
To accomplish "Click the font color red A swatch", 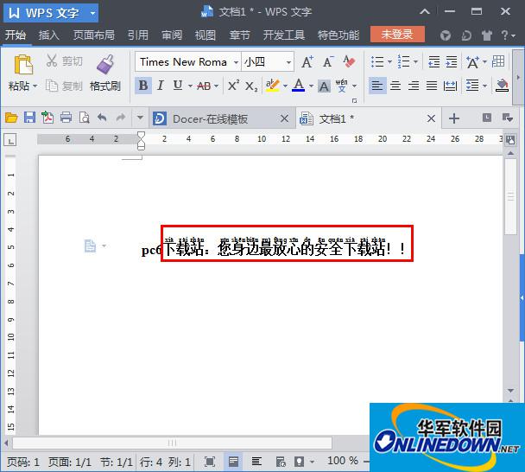I will pos(298,86).
